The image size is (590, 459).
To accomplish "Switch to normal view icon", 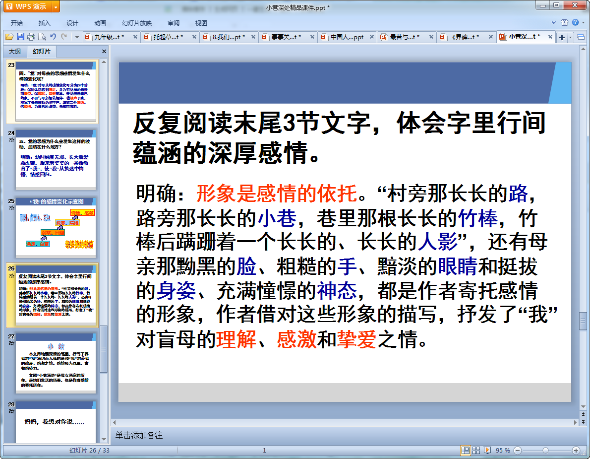I will tap(466, 450).
